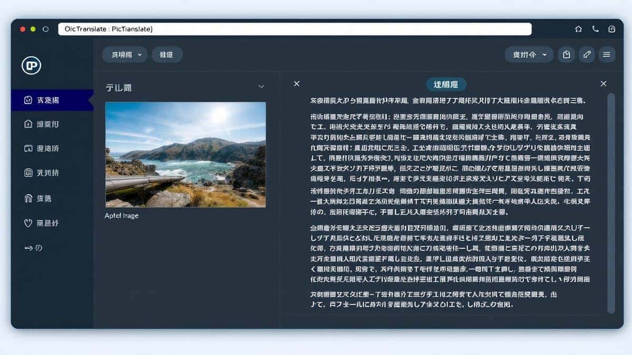Click the X next to the translation panel scrollbar
This screenshot has width=632, height=355.
coord(604,84)
